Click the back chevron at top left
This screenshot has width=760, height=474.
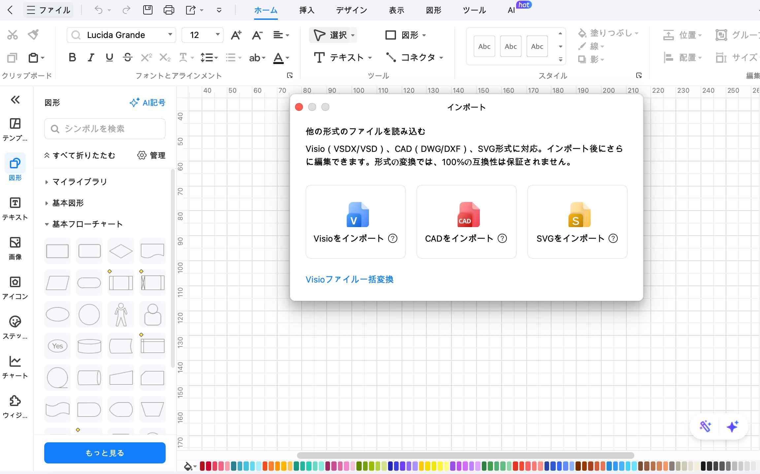[x=10, y=10]
